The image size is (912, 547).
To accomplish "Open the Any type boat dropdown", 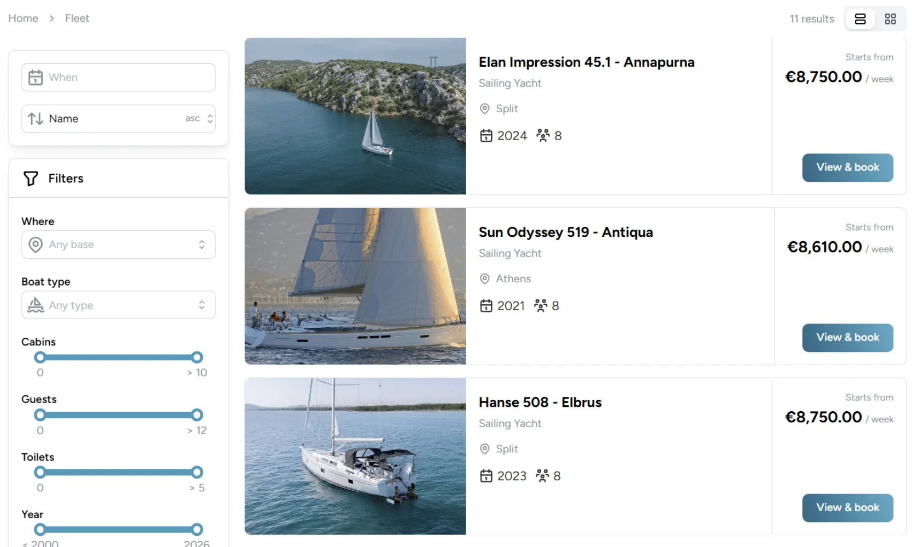I will tap(119, 305).
